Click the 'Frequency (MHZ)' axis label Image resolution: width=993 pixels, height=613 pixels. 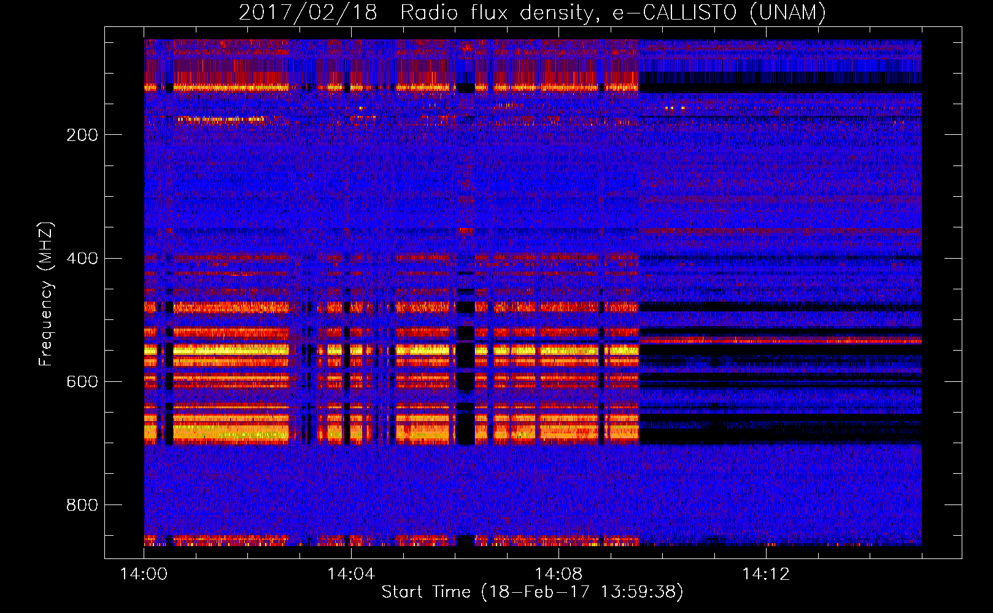pos(46,294)
